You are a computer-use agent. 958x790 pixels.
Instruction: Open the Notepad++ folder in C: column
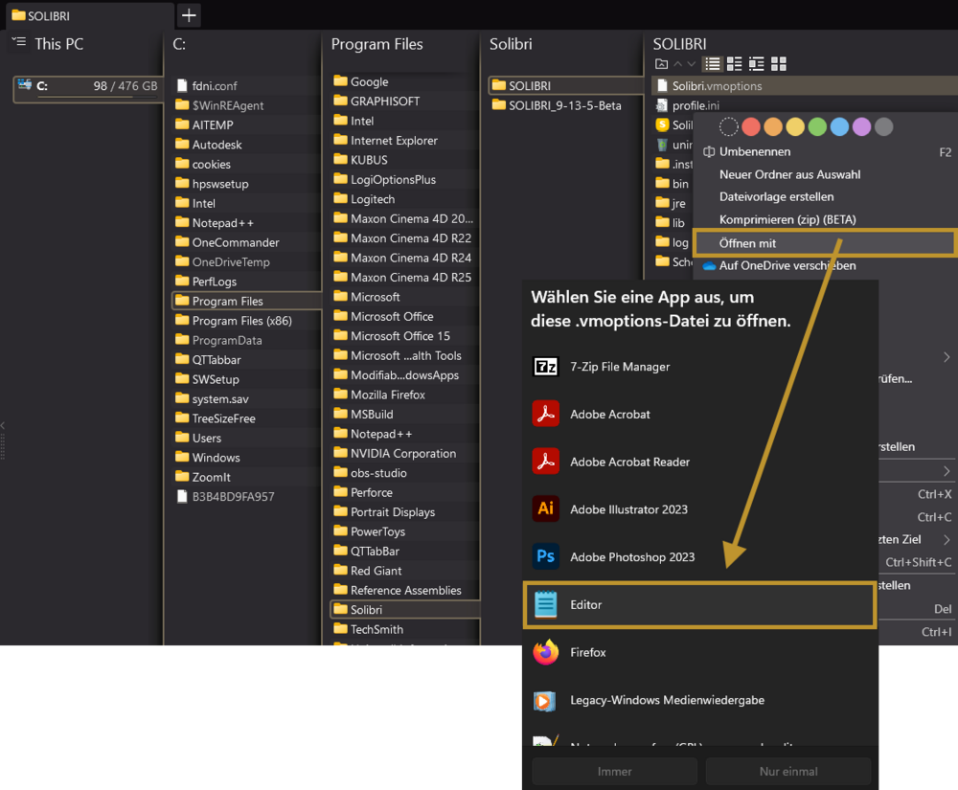(247, 223)
